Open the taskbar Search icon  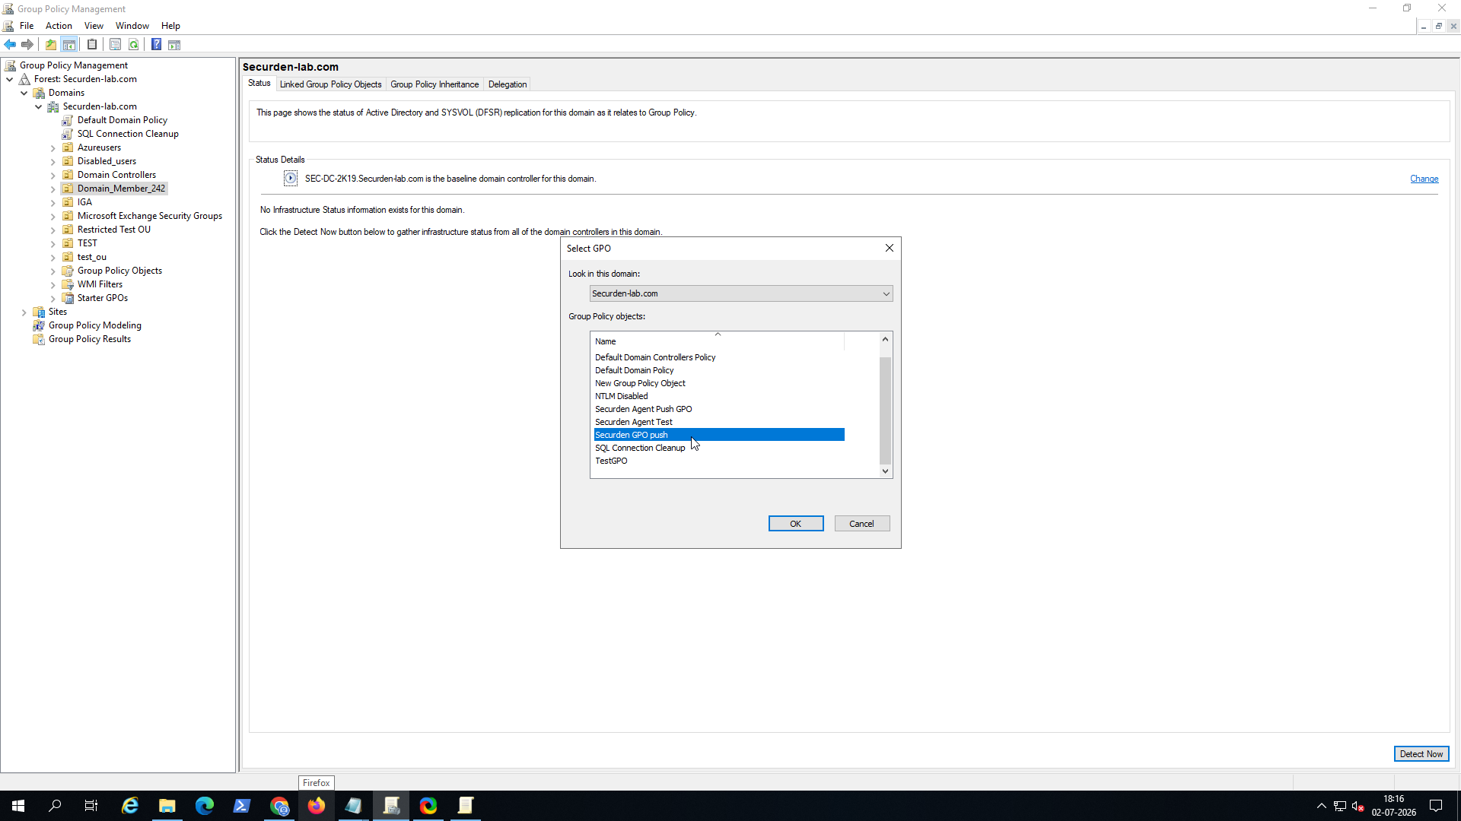55,806
